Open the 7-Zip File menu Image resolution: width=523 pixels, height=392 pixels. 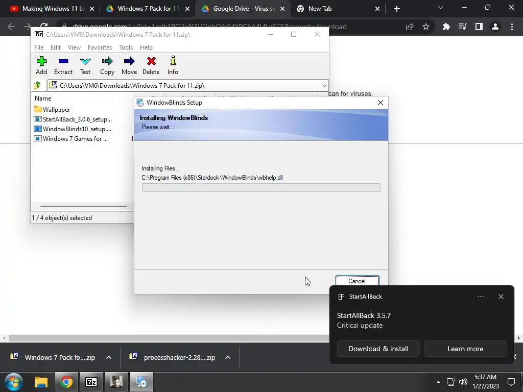click(x=39, y=47)
